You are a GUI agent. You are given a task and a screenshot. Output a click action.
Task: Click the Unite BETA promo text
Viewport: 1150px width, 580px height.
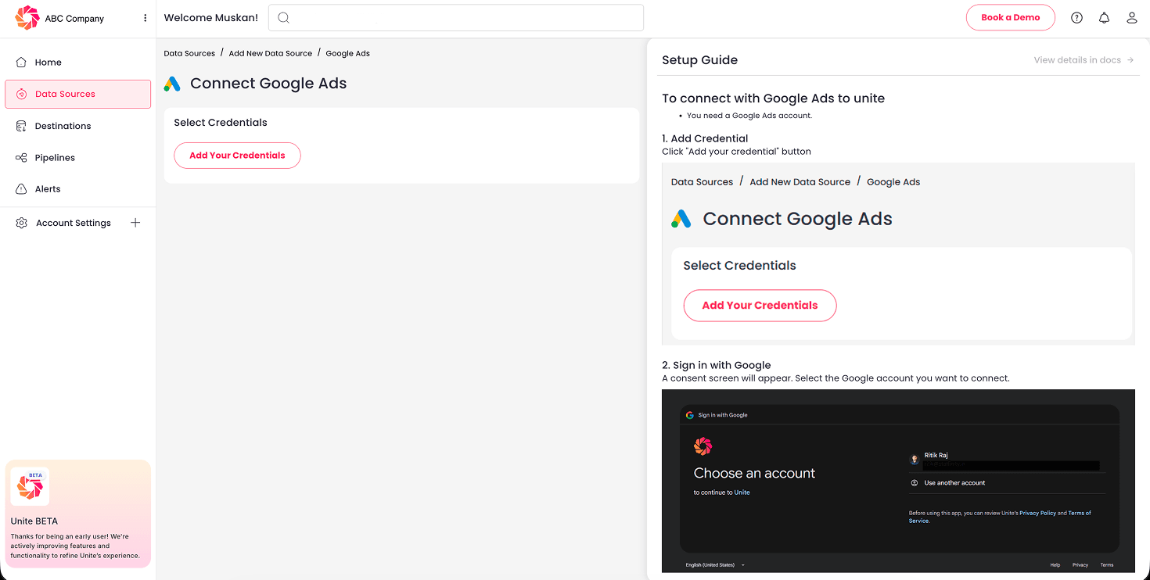click(x=74, y=546)
